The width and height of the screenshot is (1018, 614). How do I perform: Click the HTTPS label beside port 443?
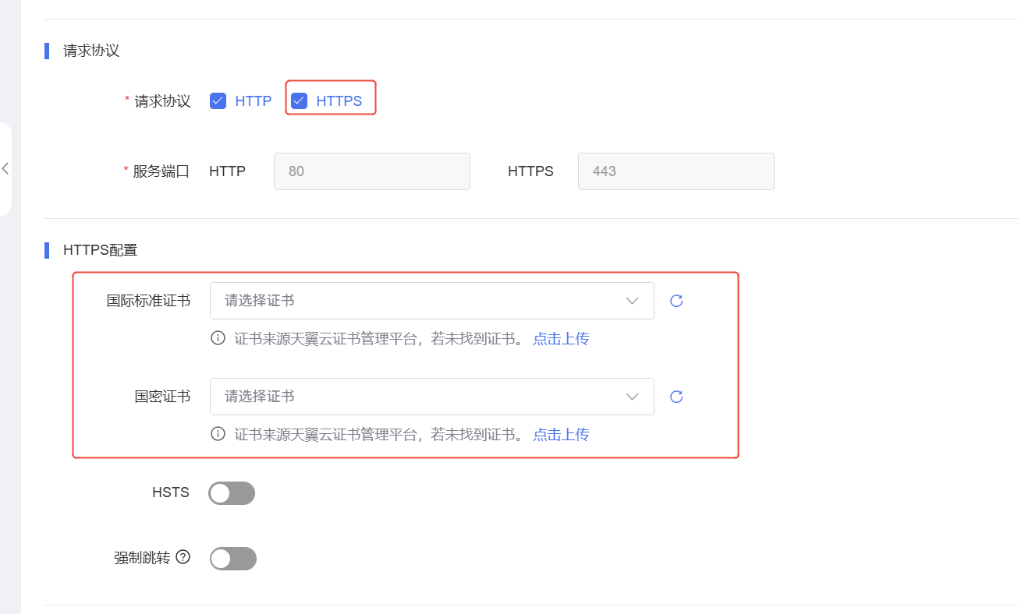[x=530, y=171]
